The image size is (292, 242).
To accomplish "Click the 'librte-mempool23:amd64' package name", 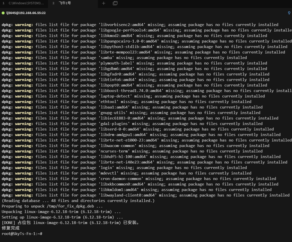I will [x=125, y=52].
